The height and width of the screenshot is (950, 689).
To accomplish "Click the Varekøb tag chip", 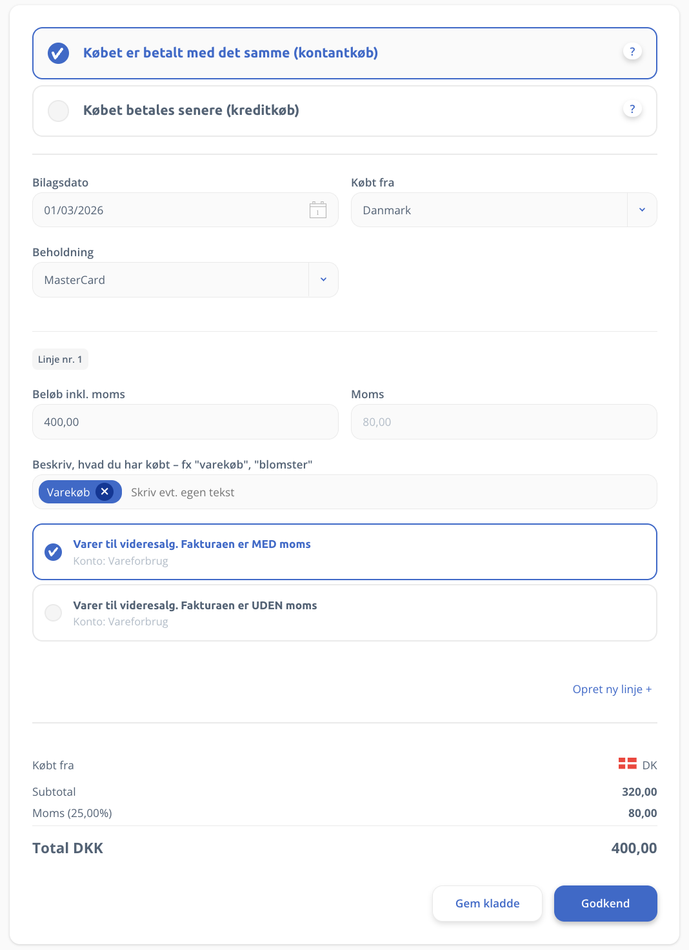I will [68, 492].
